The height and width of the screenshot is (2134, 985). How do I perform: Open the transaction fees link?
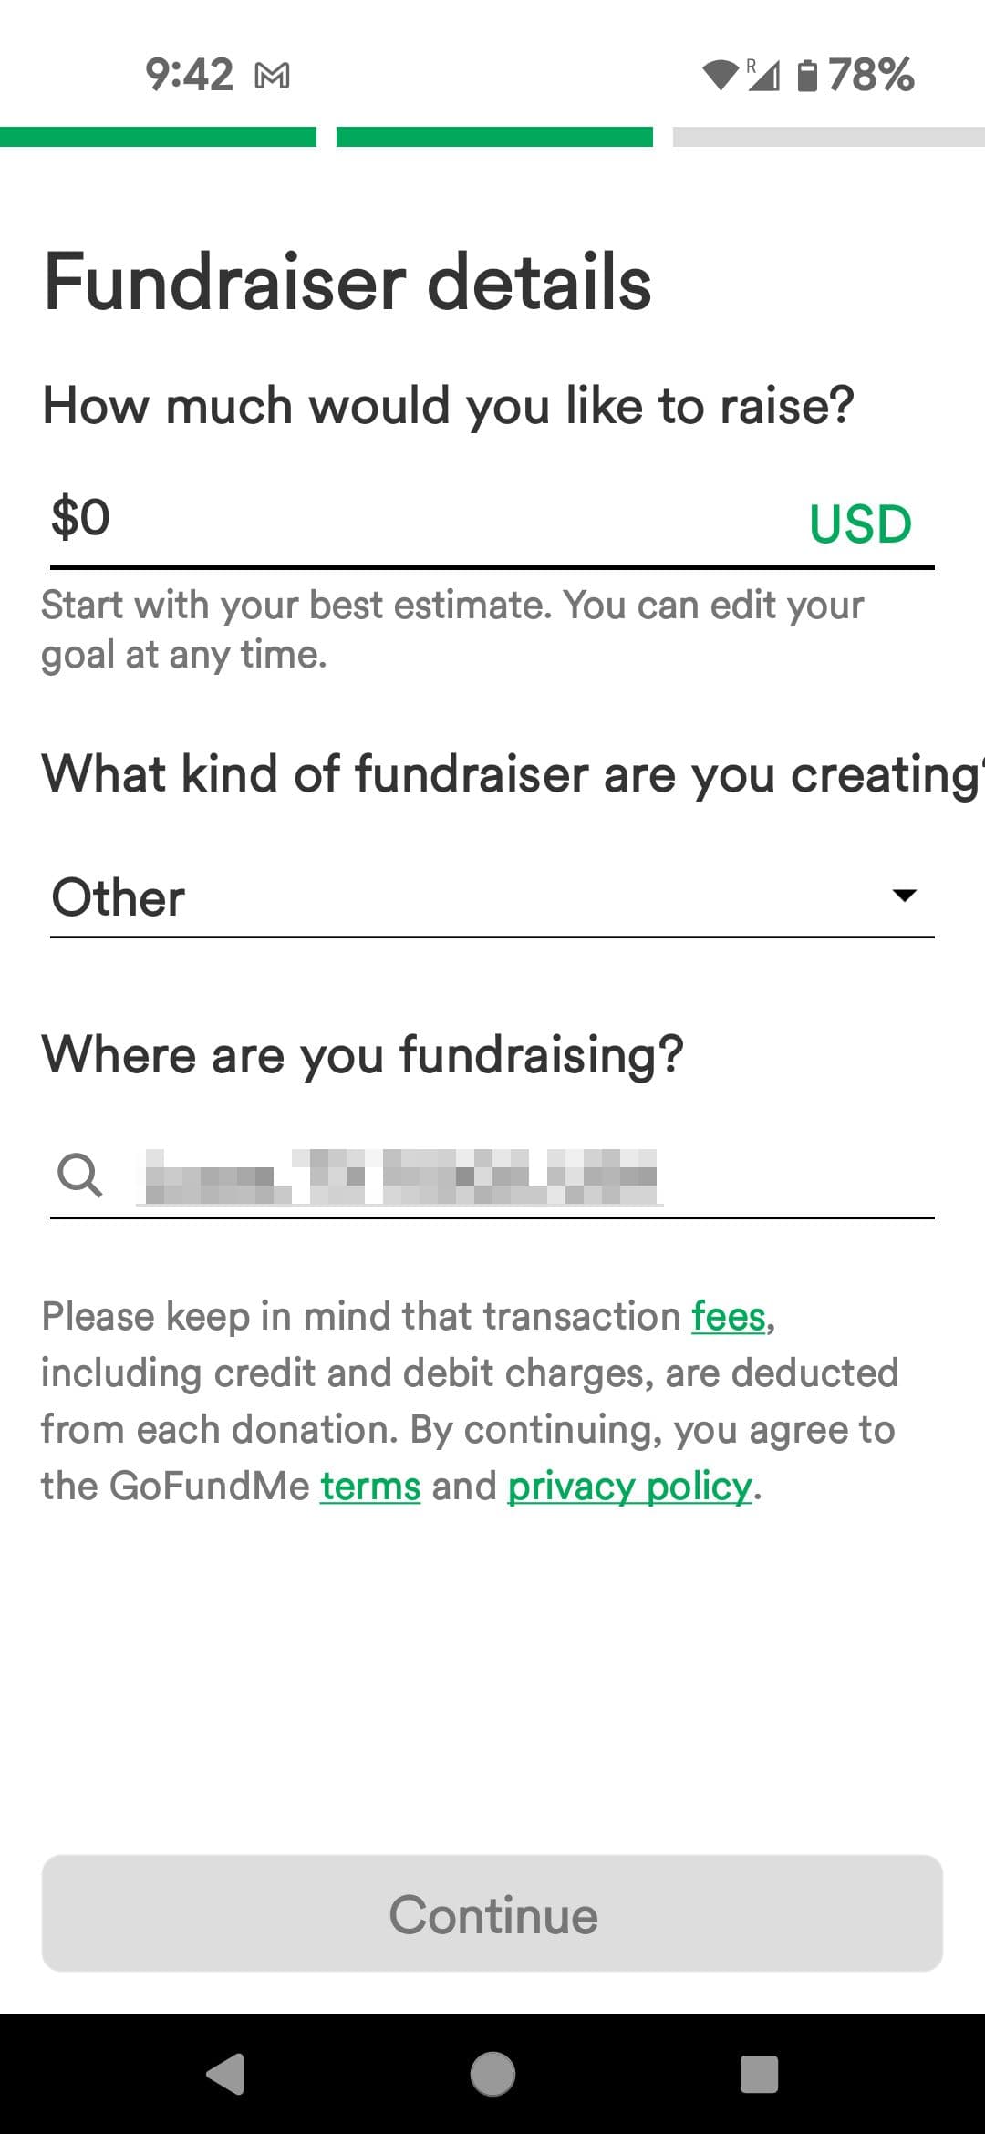tap(728, 1317)
